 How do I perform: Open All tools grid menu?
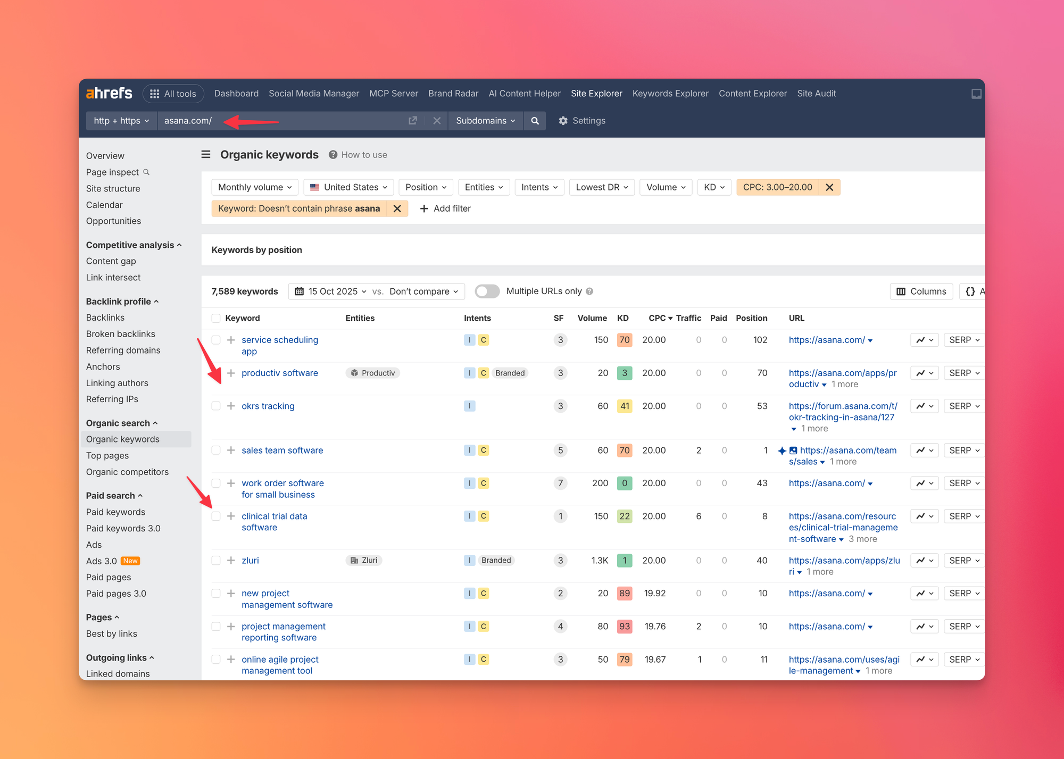coord(173,94)
